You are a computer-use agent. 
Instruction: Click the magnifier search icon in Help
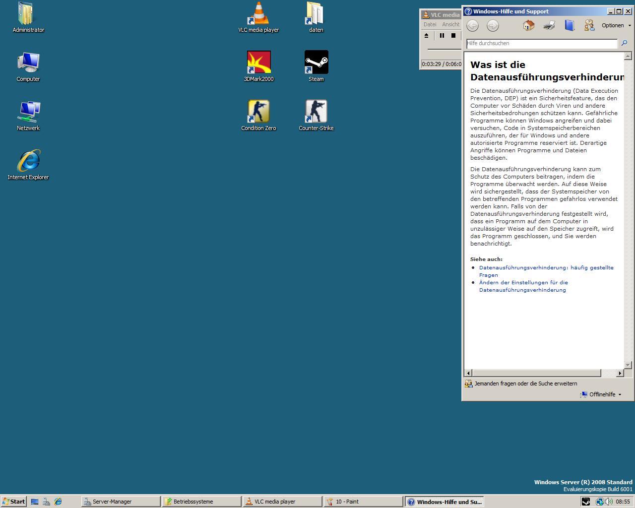[x=624, y=43]
